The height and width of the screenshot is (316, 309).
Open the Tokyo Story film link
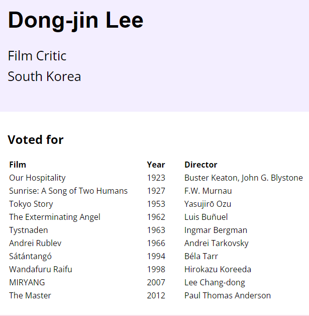coord(31,204)
